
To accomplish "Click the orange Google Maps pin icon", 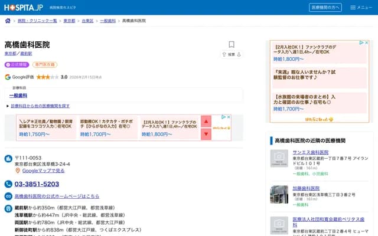I will pyautogui.click(x=18, y=171).
